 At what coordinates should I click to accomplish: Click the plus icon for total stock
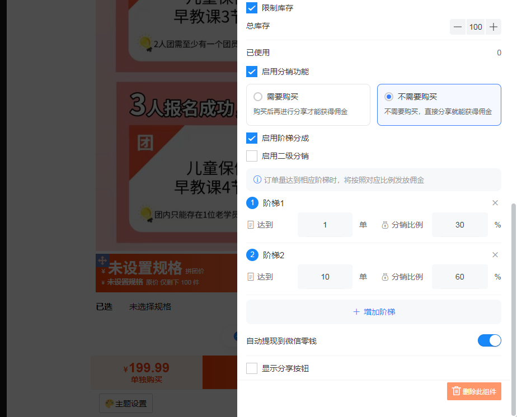(x=493, y=27)
